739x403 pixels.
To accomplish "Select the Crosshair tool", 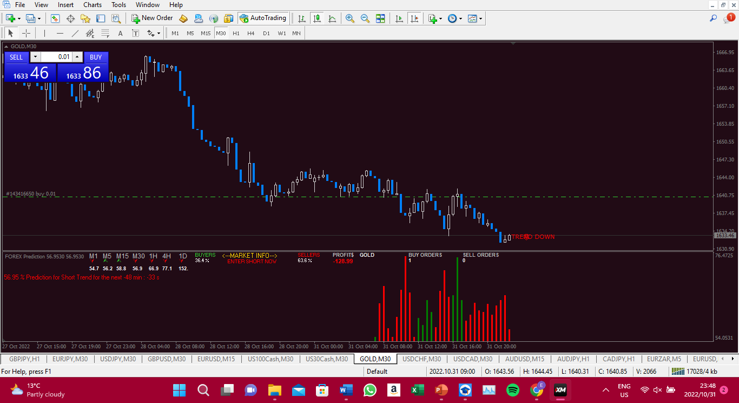I will point(26,33).
